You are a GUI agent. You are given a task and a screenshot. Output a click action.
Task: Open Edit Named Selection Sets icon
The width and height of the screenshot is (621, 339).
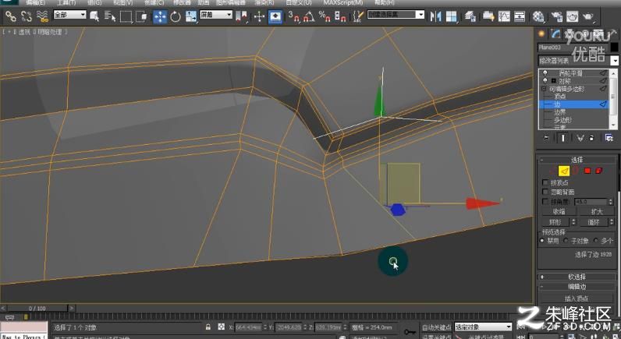[358, 16]
